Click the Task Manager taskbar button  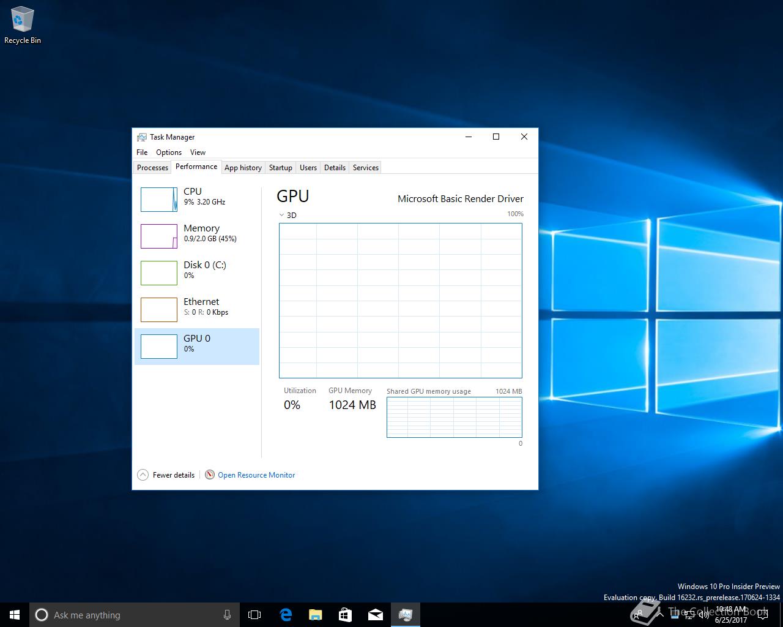[x=405, y=615]
